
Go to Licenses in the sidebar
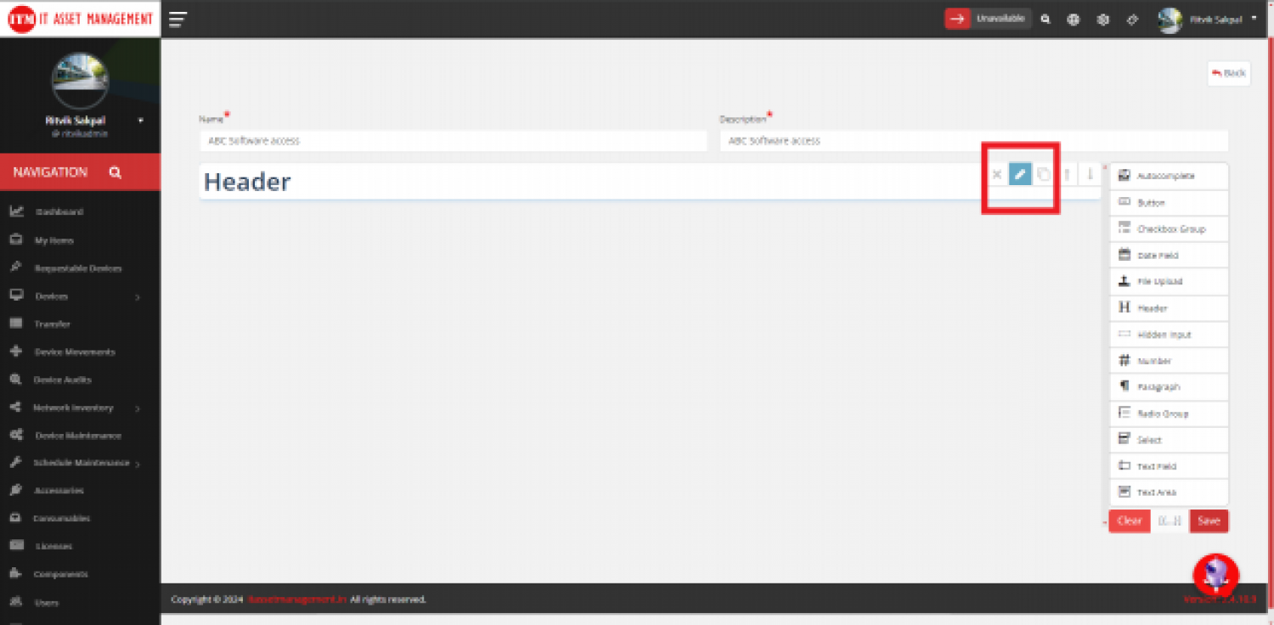point(51,546)
